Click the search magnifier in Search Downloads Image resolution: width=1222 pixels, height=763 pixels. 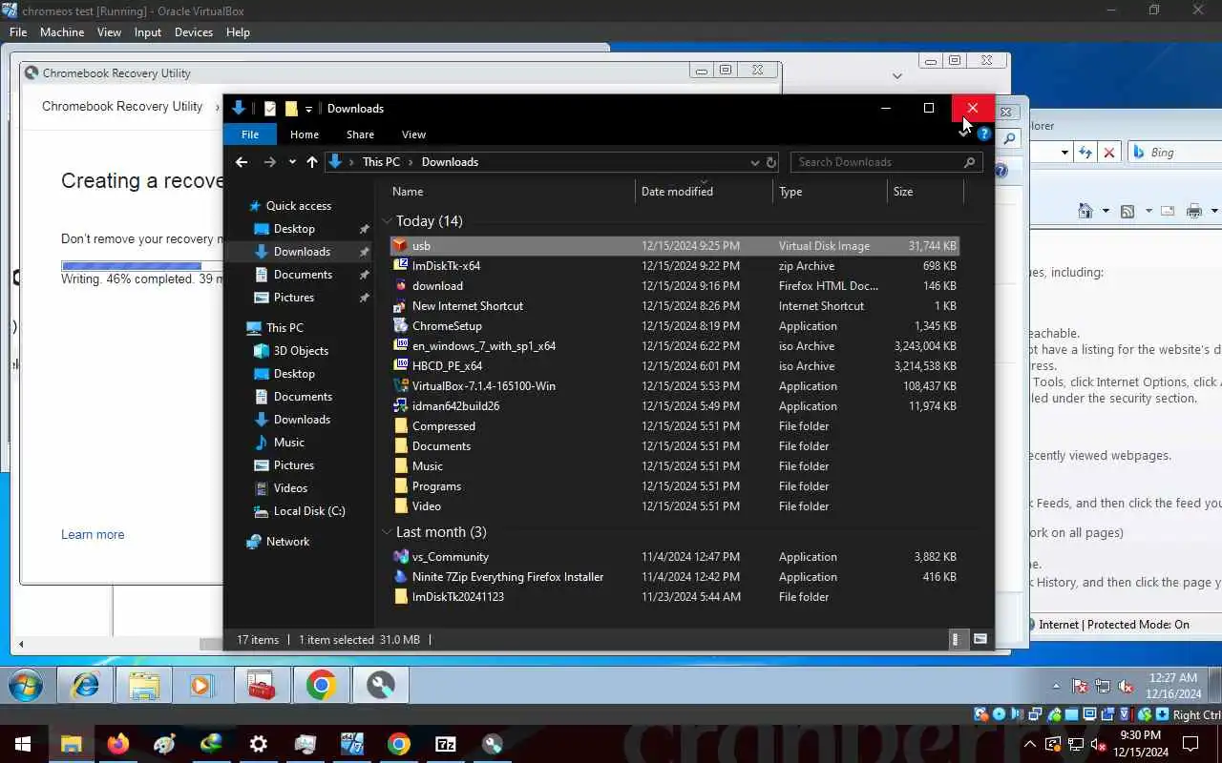coord(970,162)
